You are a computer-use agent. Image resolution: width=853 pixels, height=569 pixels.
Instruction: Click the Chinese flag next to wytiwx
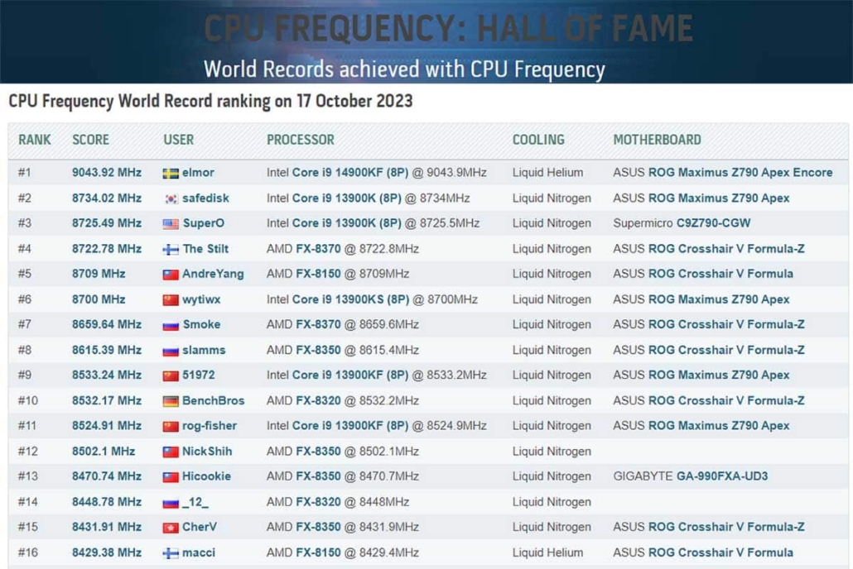pos(171,300)
